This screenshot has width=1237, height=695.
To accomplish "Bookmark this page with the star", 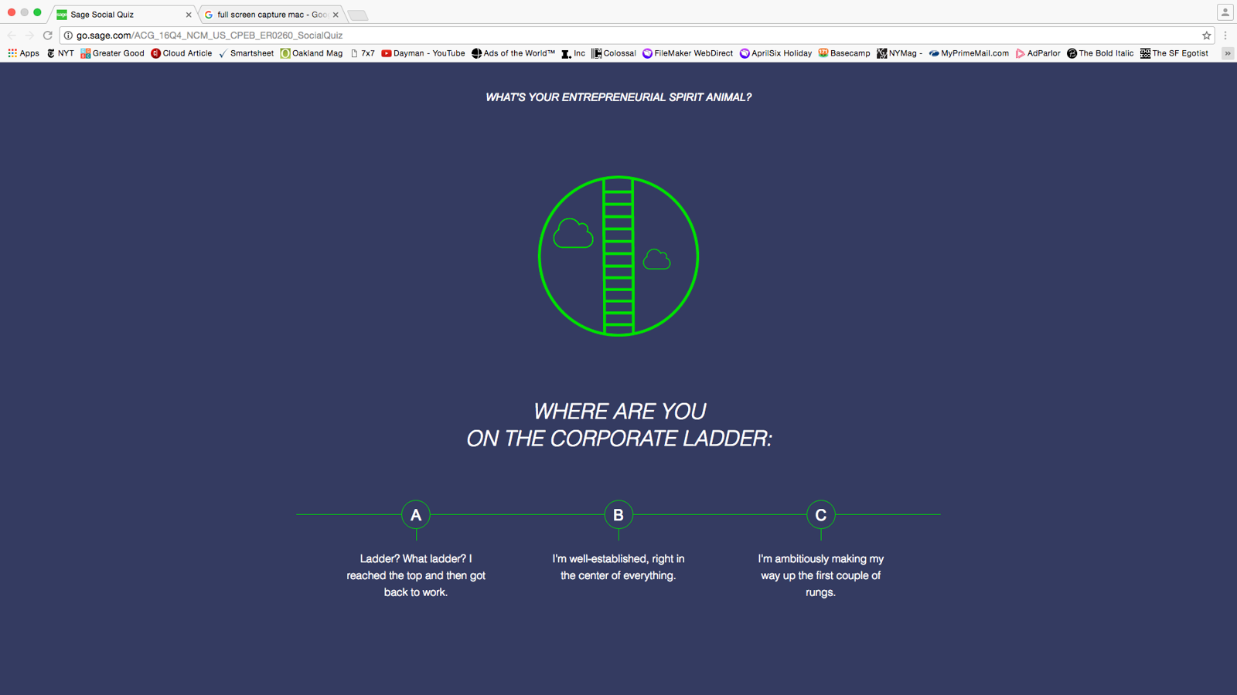I will (x=1206, y=36).
